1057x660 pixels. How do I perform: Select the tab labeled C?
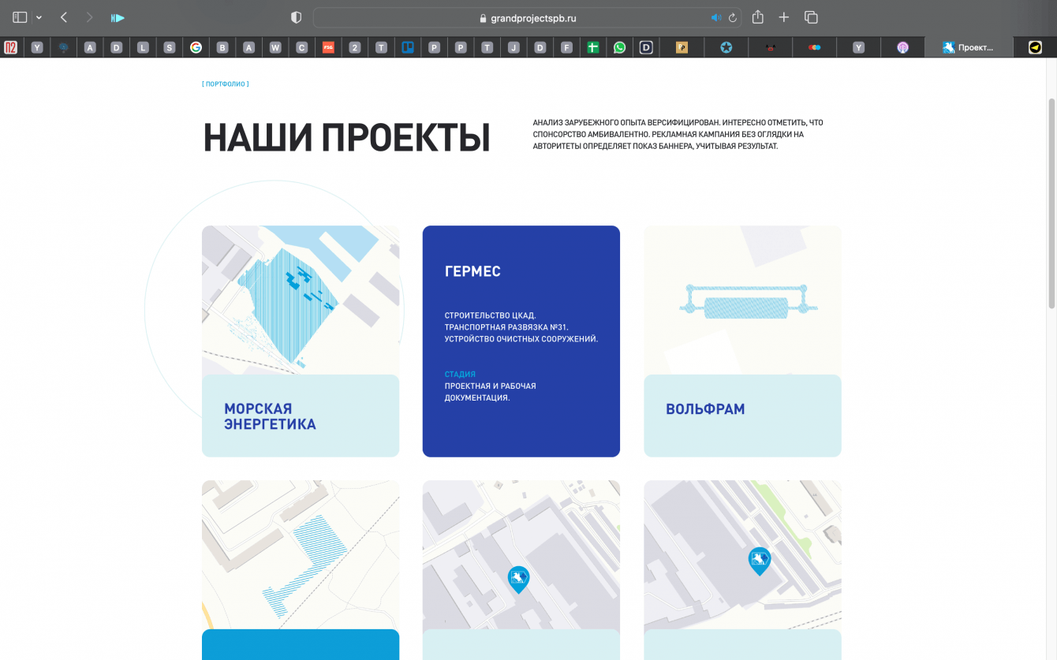point(301,47)
